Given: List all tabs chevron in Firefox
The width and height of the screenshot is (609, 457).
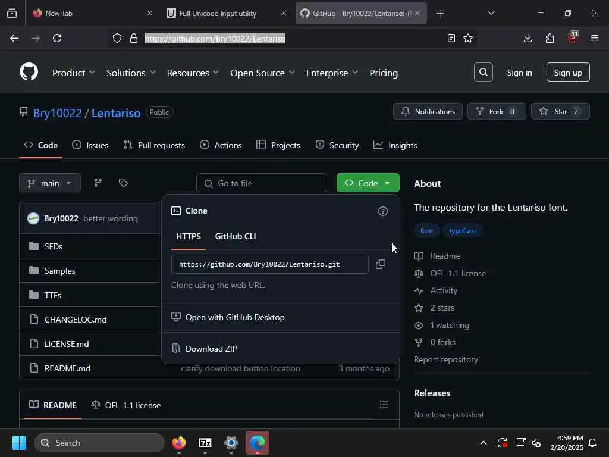Looking at the screenshot, I should click(x=491, y=13).
